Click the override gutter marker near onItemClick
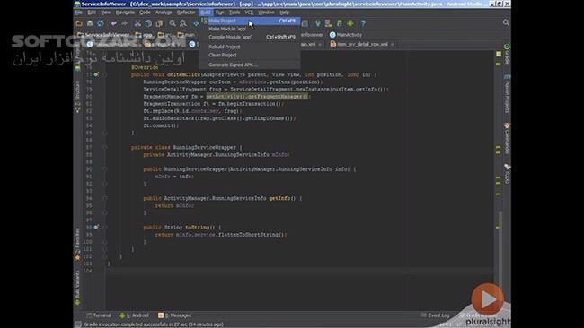This screenshot has height=328, width=584. (96, 74)
